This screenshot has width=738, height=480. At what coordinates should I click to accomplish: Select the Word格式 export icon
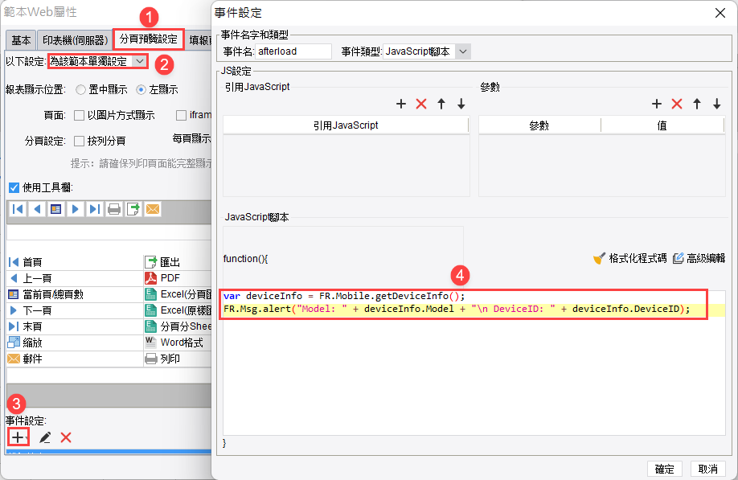[x=150, y=343]
